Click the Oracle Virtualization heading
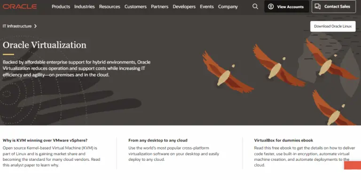Viewport: 361px width, 180px height. pyautogui.click(x=45, y=45)
